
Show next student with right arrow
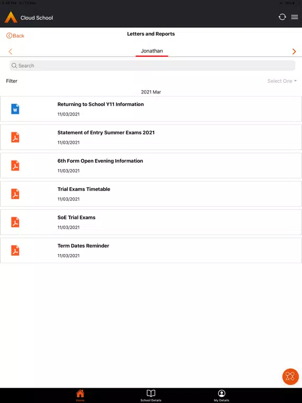(x=294, y=51)
